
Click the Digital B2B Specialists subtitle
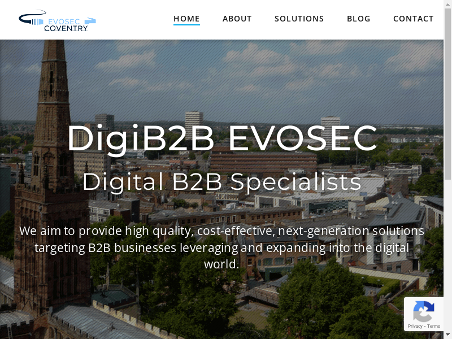pos(221,182)
